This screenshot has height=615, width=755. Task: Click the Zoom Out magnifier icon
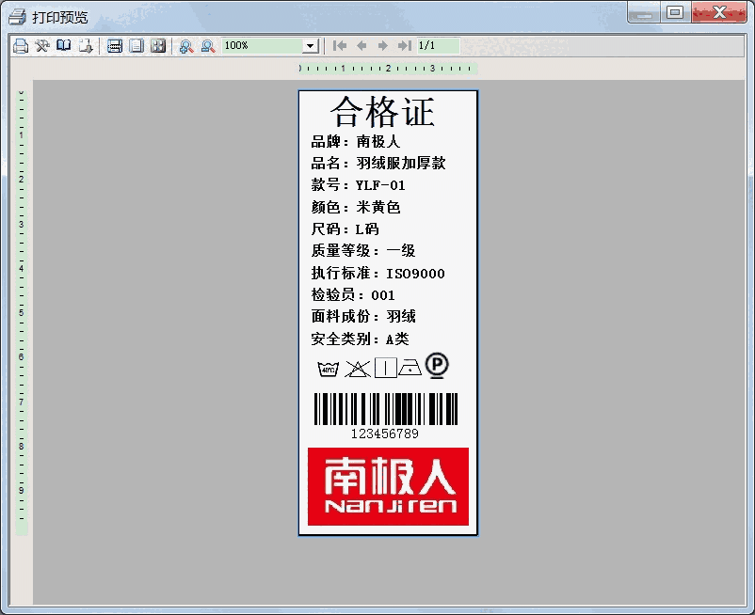[208, 45]
